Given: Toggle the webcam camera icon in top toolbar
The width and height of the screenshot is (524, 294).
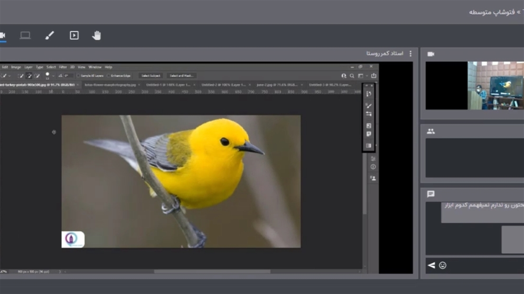Looking at the screenshot, I should [2, 36].
